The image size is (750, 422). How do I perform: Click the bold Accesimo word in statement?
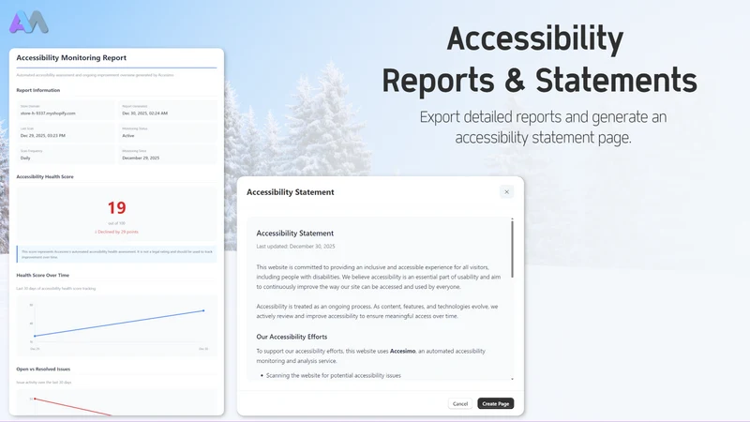[x=403, y=351]
